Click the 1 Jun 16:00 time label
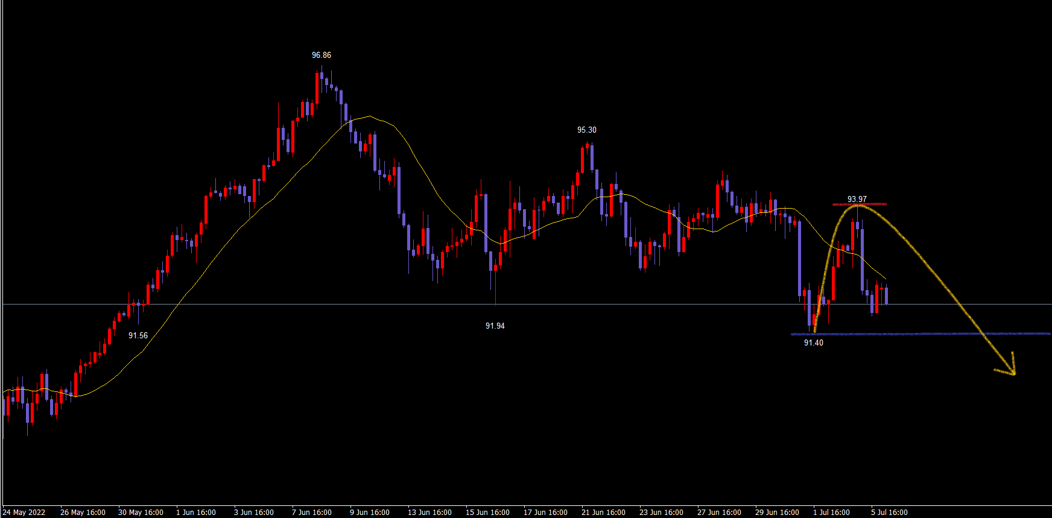 pyautogui.click(x=195, y=512)
